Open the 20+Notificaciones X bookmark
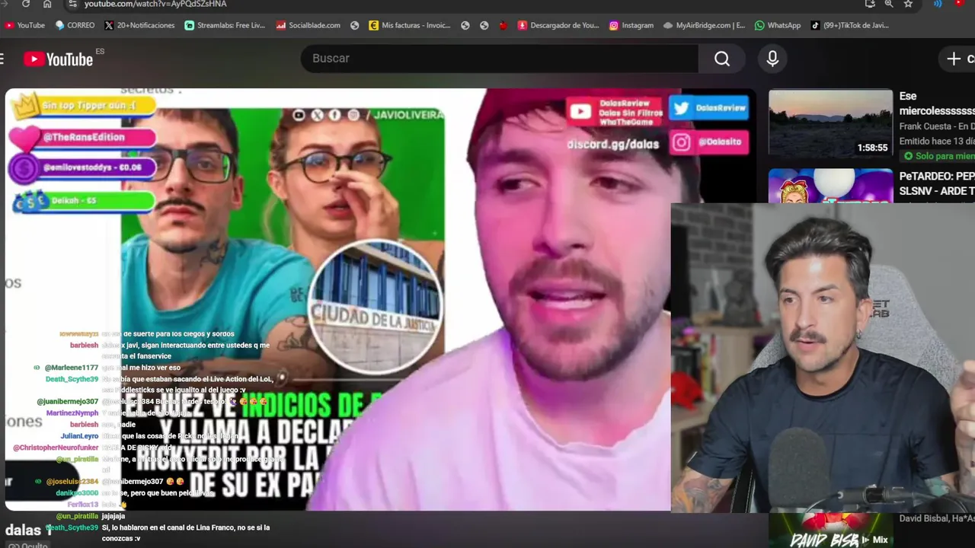The width and height of the screenshot is (975, 548). [139, 25]
